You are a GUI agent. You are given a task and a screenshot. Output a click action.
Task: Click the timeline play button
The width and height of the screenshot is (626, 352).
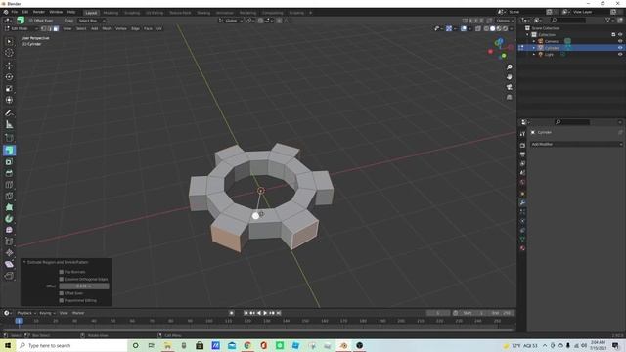tap(265, 313)
